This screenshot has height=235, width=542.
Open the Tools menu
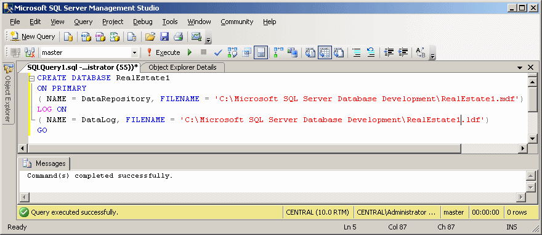tap(170, 22)
